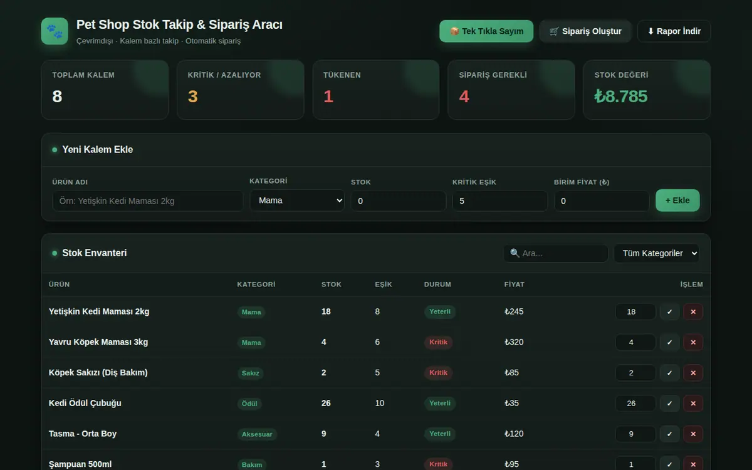Click the paw logo icon
Screen dimensions: 752x470
pos(55,31)
